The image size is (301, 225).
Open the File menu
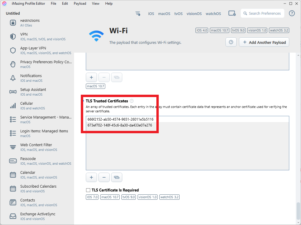[53, 4]
